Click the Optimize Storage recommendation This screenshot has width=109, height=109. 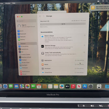click(63, 47)
